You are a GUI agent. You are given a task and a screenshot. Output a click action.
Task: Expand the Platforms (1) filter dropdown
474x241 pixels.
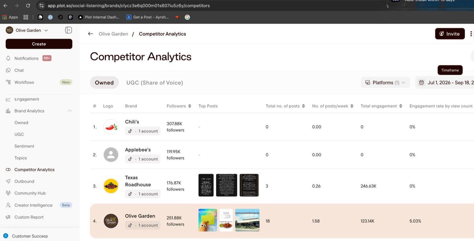click(x=385, y=83)
